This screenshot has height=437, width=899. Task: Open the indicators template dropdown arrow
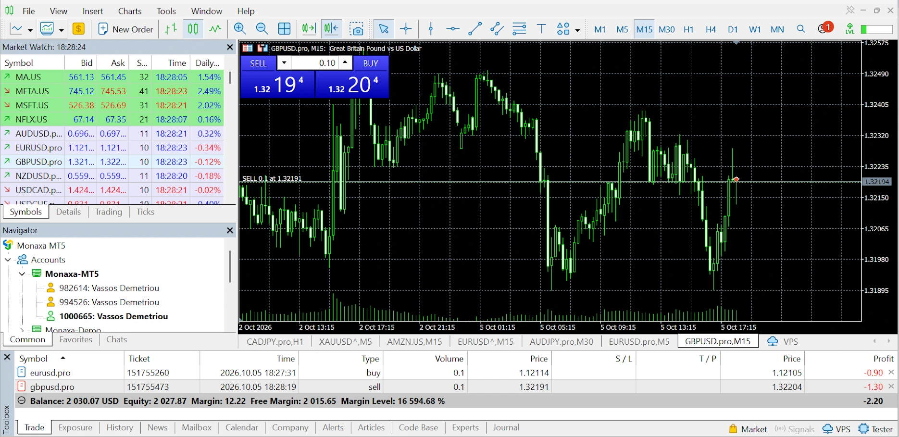point(61,30)
